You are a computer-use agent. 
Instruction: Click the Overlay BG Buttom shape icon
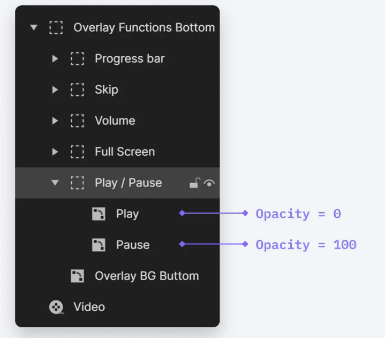click(77, 276)
